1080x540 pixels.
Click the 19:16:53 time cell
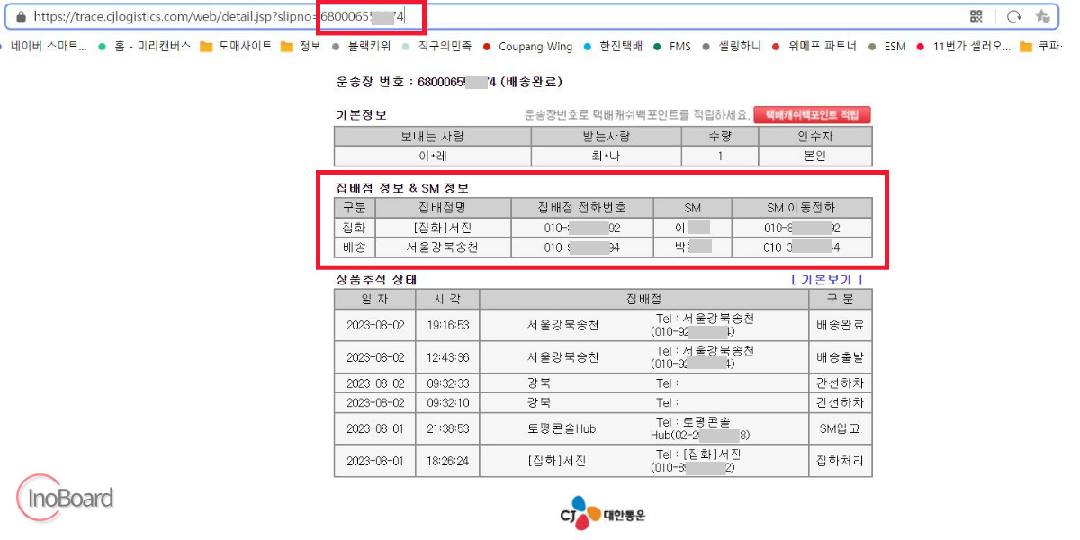click(447, 325)
